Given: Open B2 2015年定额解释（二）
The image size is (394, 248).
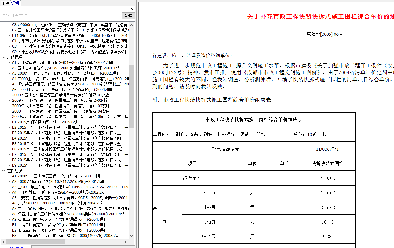Looking at the screenshot, I should point(70,127).
